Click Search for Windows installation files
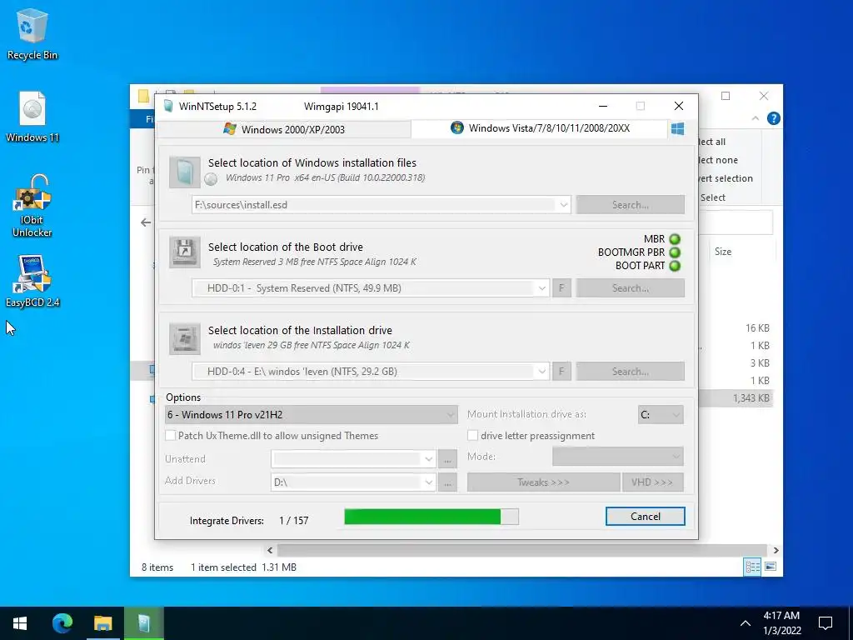853x640 pixels. [x=631, y=205]
